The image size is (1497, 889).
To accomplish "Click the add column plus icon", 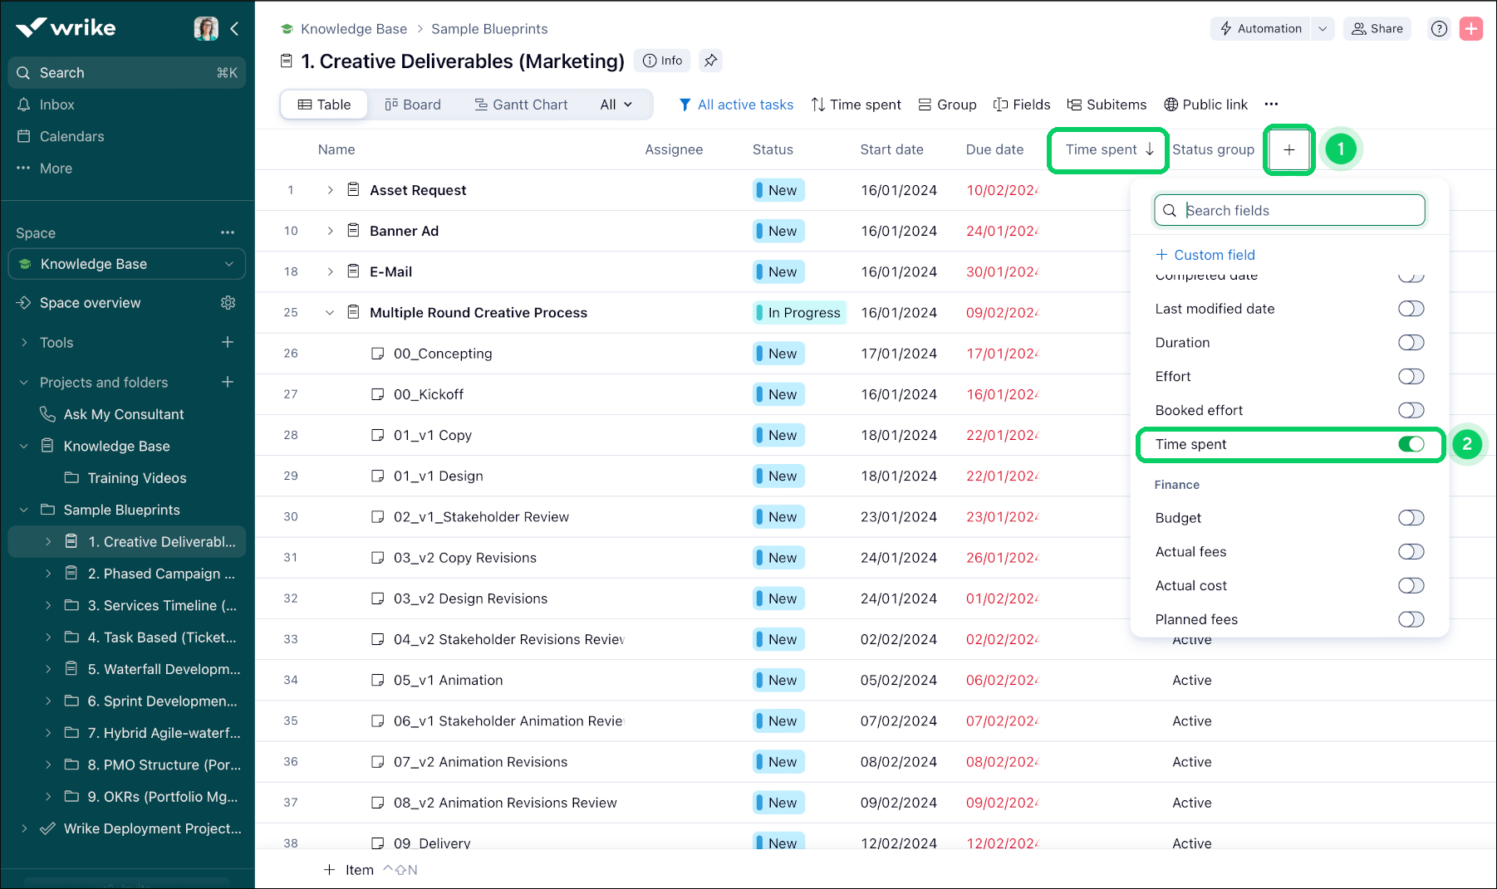I will coord(1288,149).
